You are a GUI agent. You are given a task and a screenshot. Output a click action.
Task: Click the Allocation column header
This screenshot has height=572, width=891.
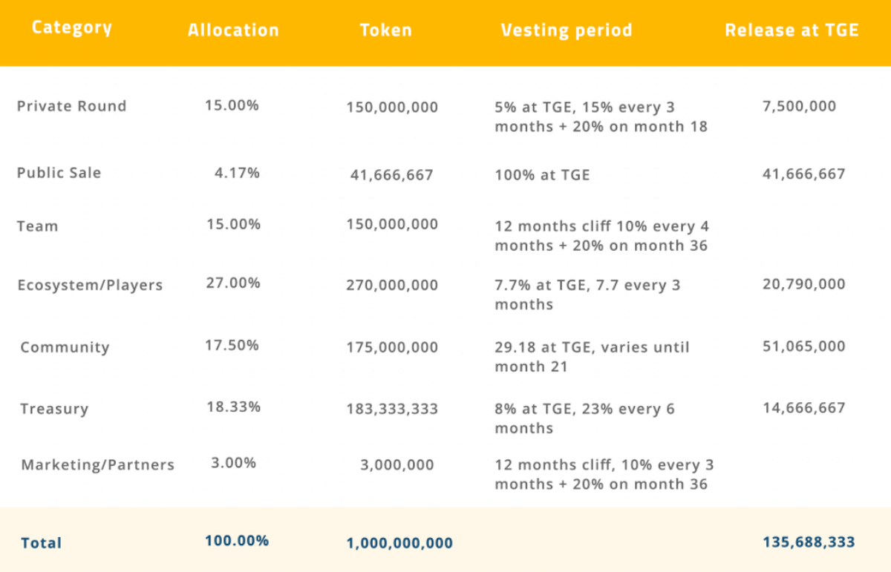click(233, 30)
